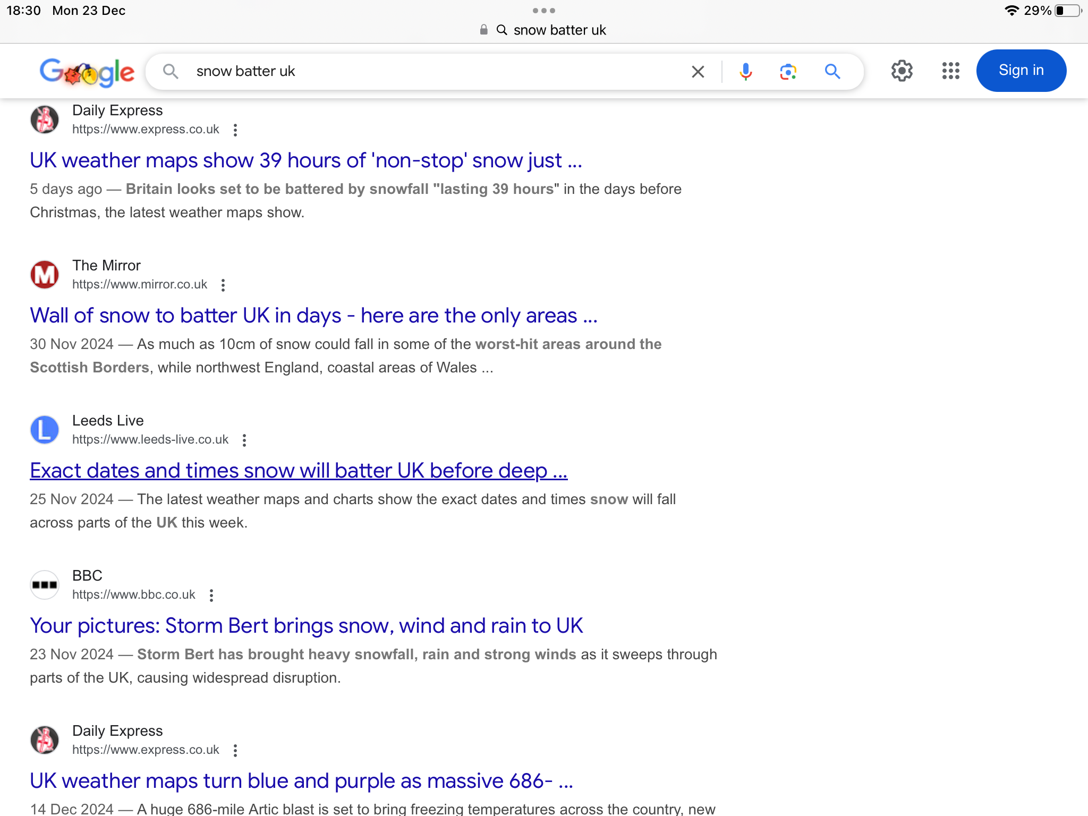Click the bottom Daily Express favicon
Screen dimensions: 1088x816
tap(45, 740)
